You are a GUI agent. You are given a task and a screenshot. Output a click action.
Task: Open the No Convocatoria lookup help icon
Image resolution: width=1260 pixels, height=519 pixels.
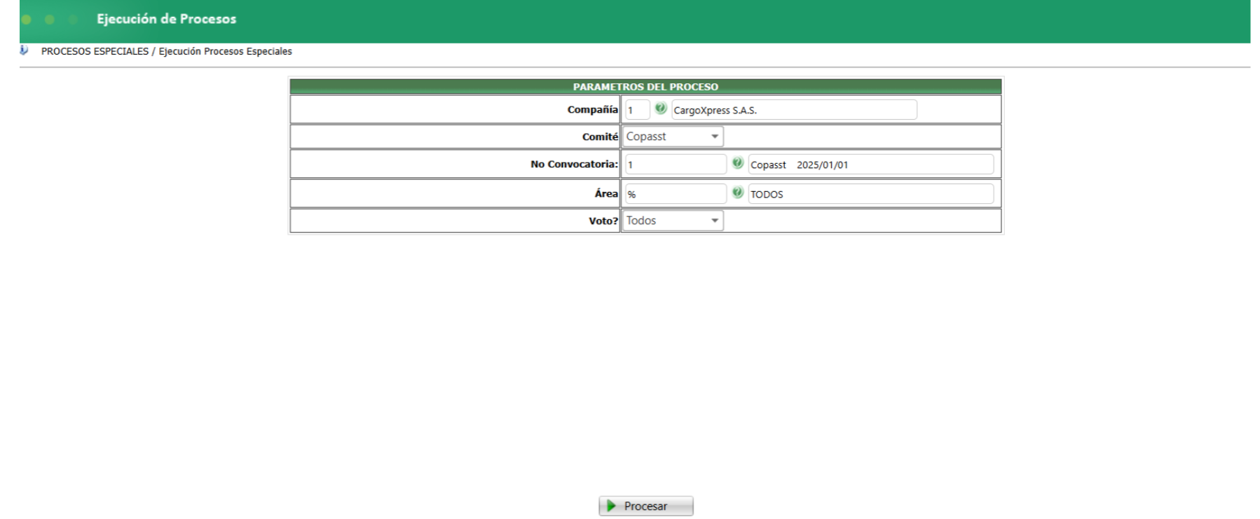point(737,163)
